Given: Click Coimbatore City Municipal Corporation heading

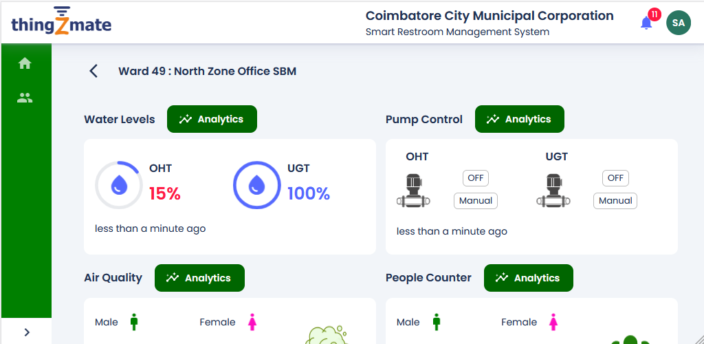Looking at the screenshot, I should coord(489,16).
